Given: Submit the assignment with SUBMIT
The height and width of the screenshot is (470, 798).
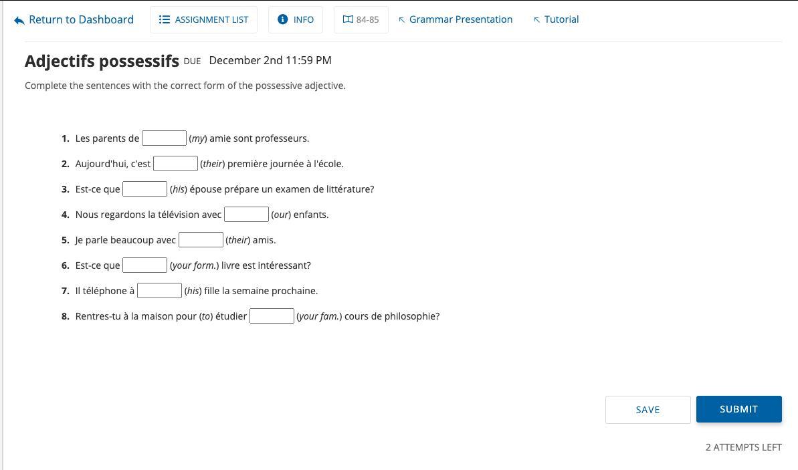Looking at the screenshot, I should tap(739, 409).
